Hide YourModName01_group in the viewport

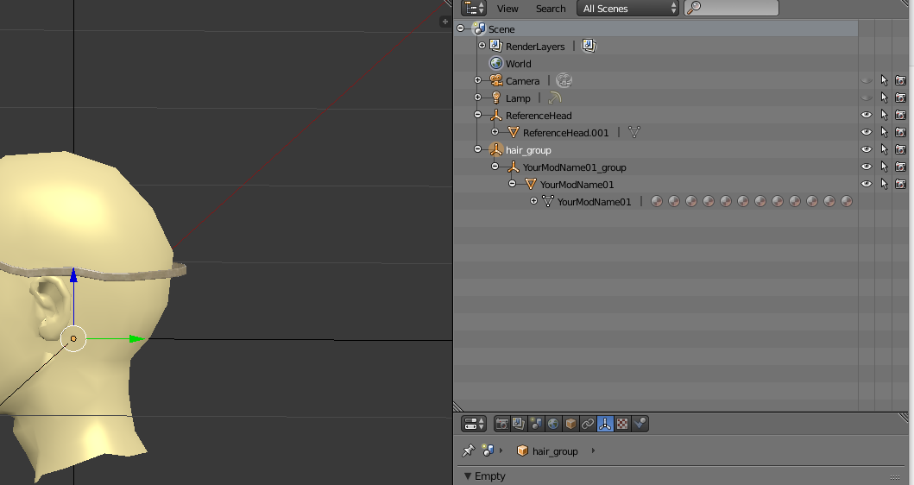click(x=867, y=167)
